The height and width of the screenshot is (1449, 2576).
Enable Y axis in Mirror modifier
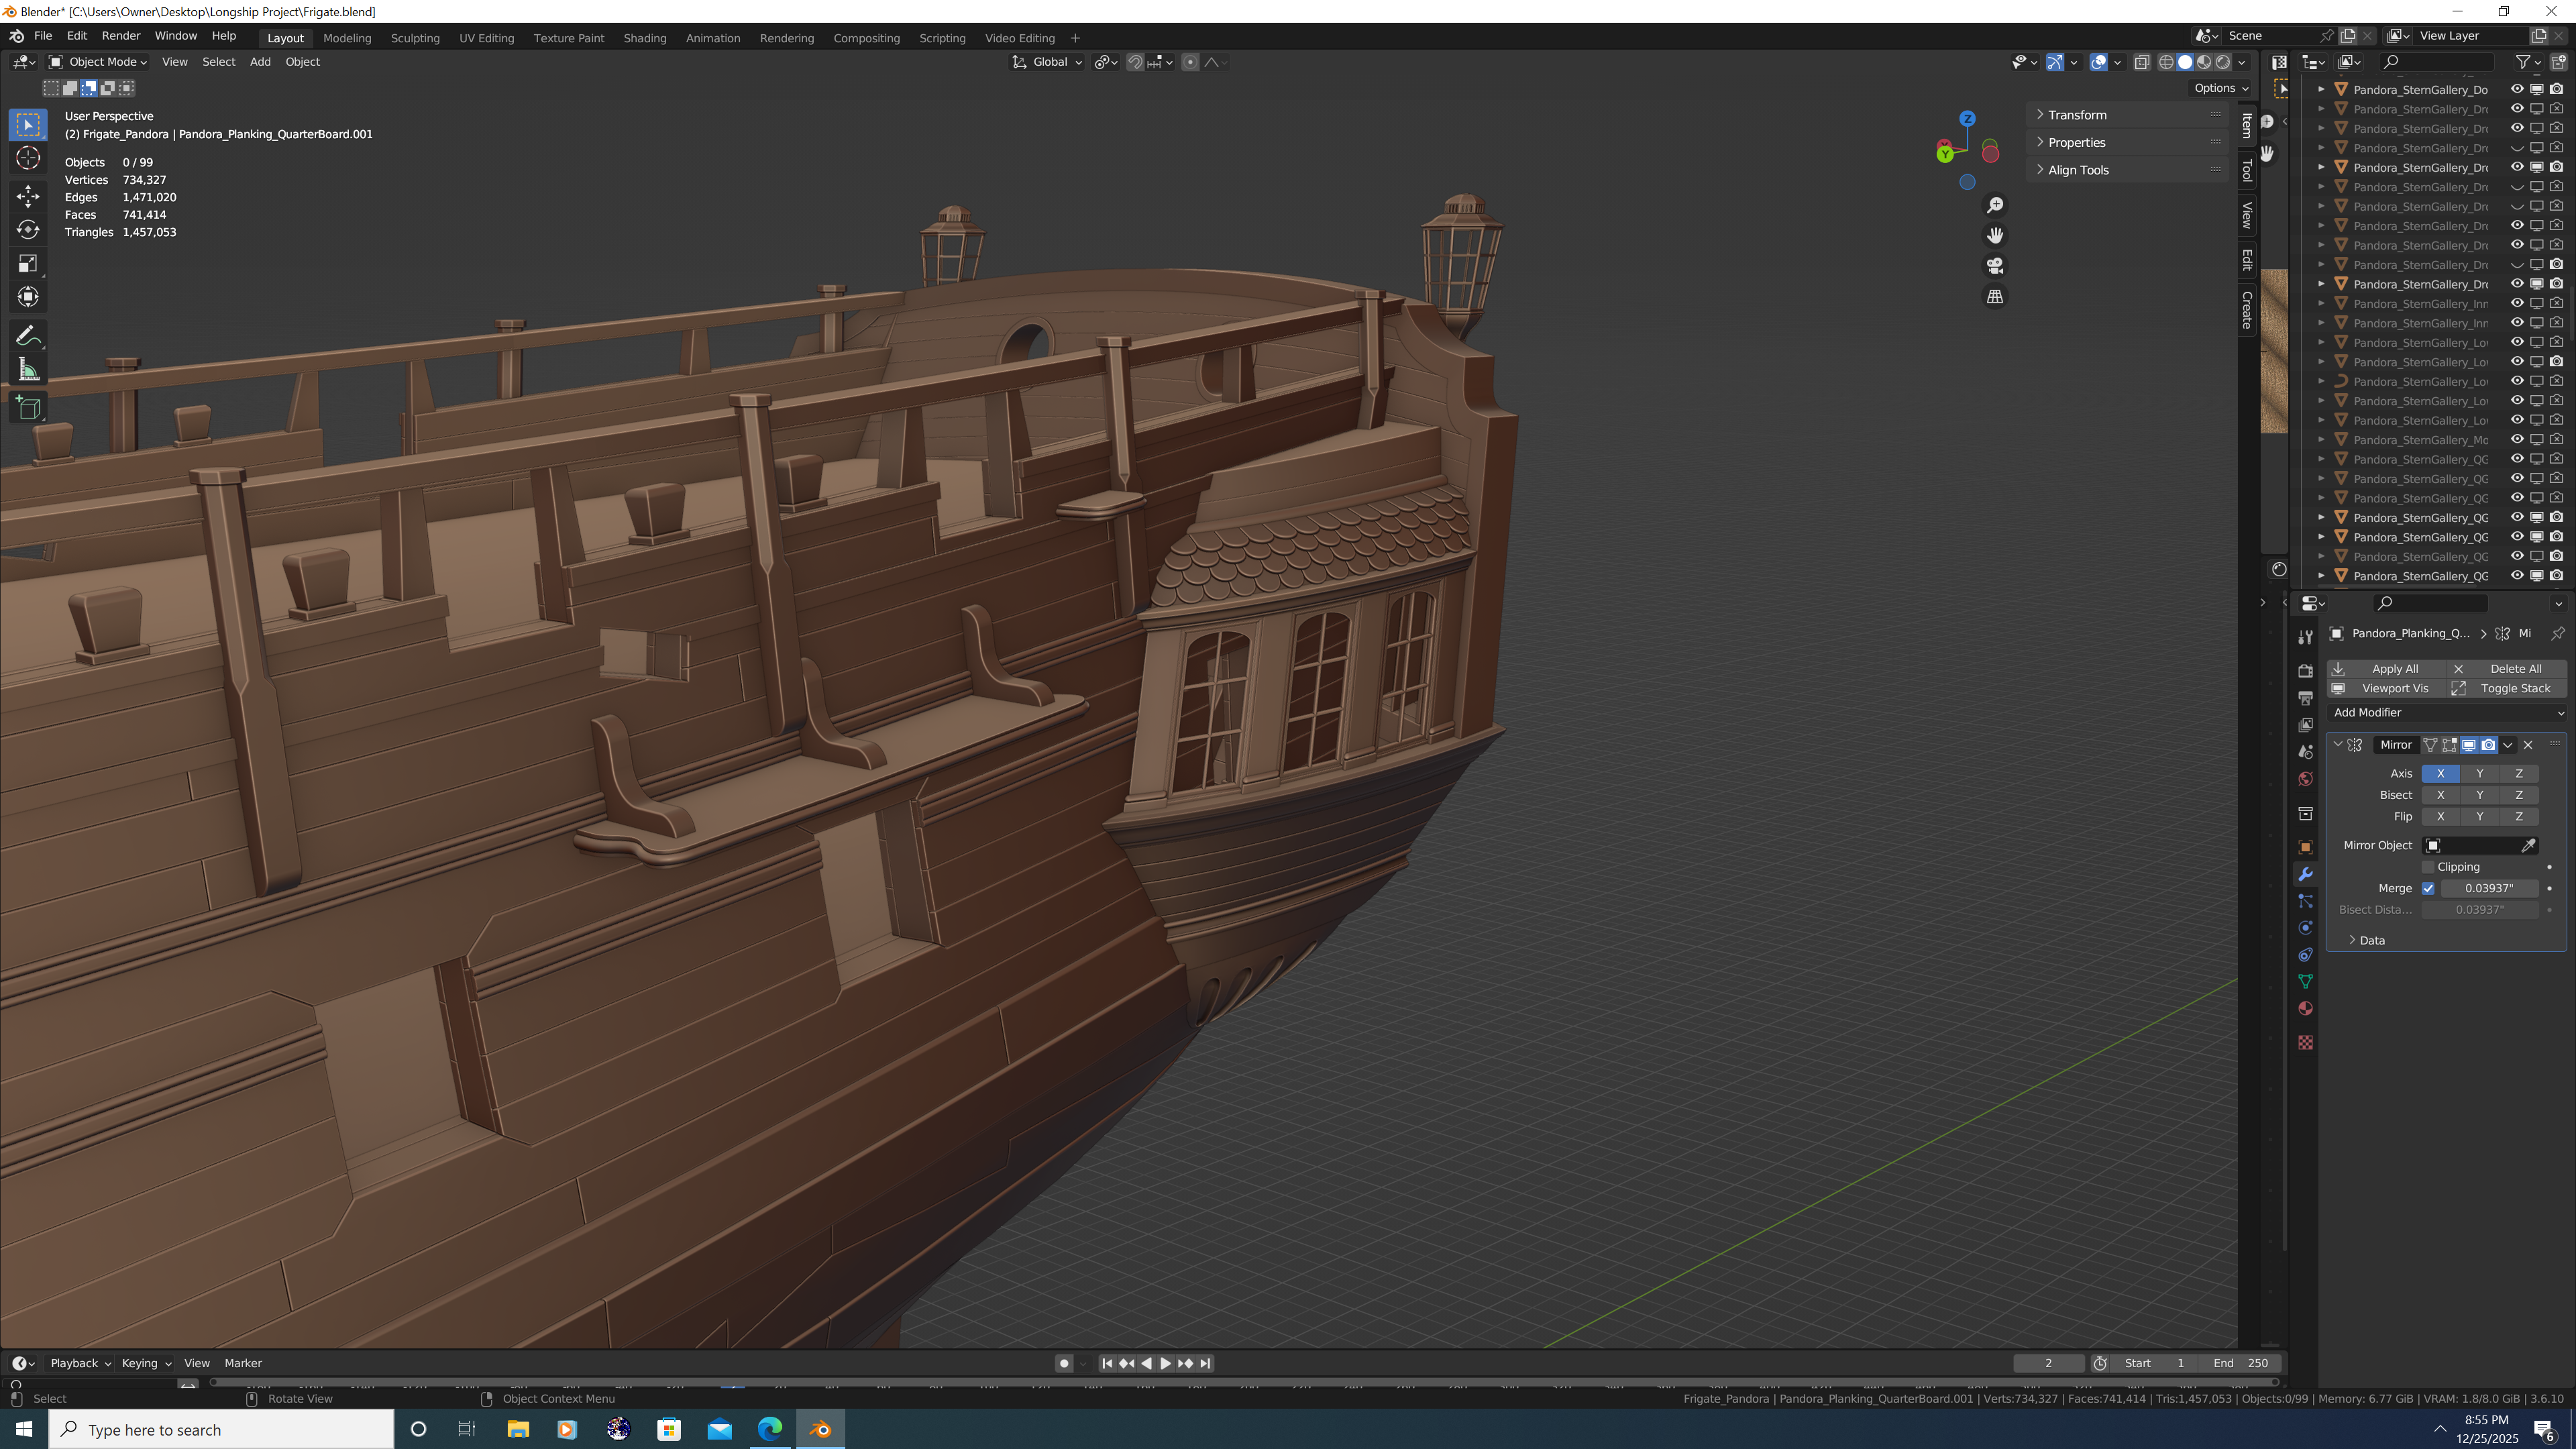[2479, 773]
